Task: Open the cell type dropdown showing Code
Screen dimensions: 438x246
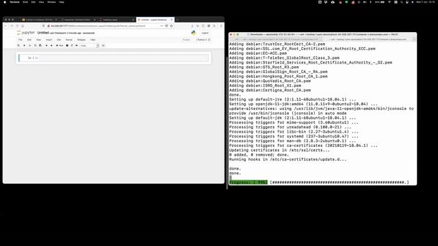Action: tap(90, 46)
